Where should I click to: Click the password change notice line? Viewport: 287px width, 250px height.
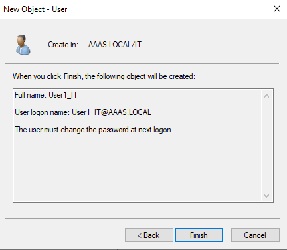pyautogui.click(x=94, y=130)
